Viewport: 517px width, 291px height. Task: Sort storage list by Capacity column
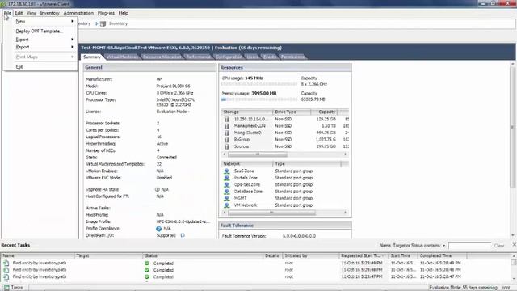[x=324, y=112]
